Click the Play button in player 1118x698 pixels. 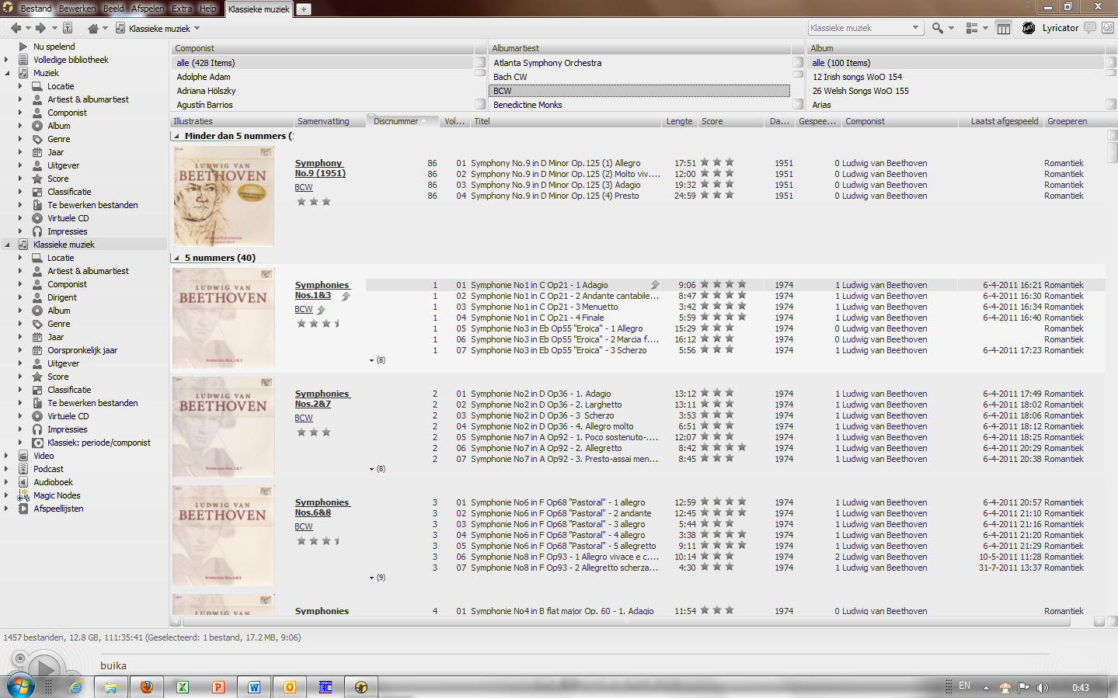click(44, 668)
